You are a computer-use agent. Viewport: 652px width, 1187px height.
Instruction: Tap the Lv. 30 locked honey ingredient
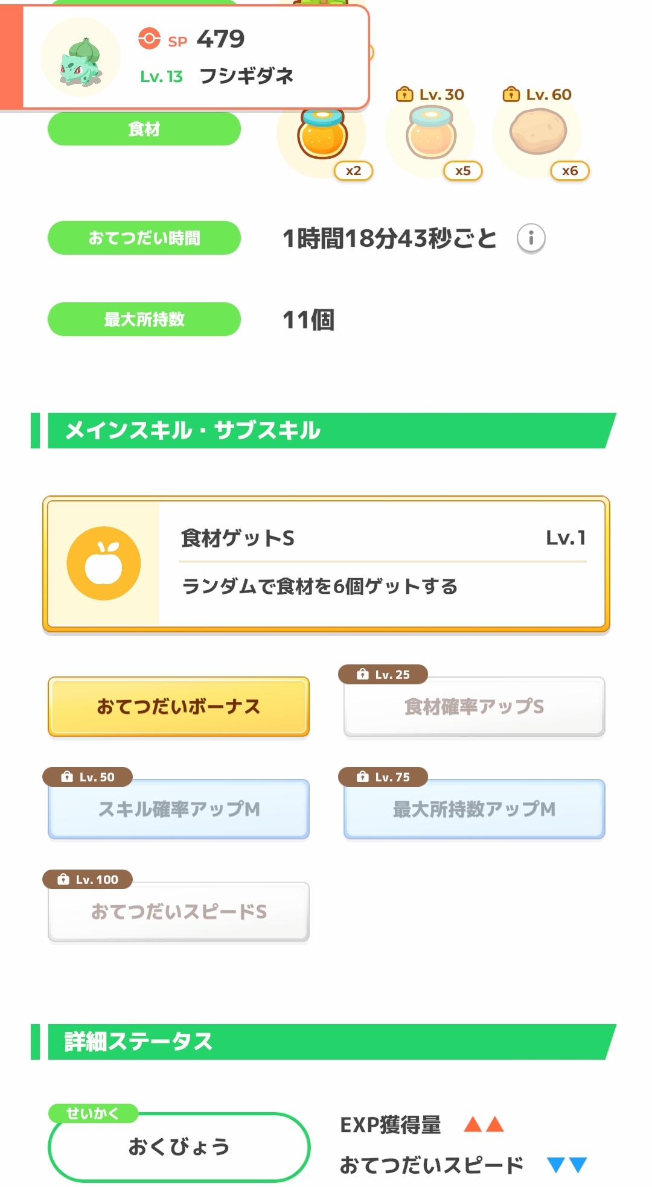point(430,134)
